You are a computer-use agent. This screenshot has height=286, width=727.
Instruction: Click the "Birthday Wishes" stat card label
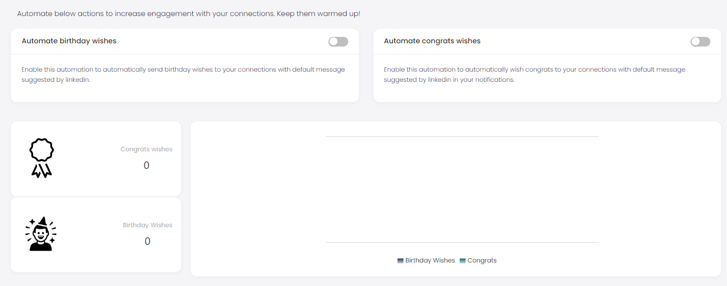tap(147, 226)
